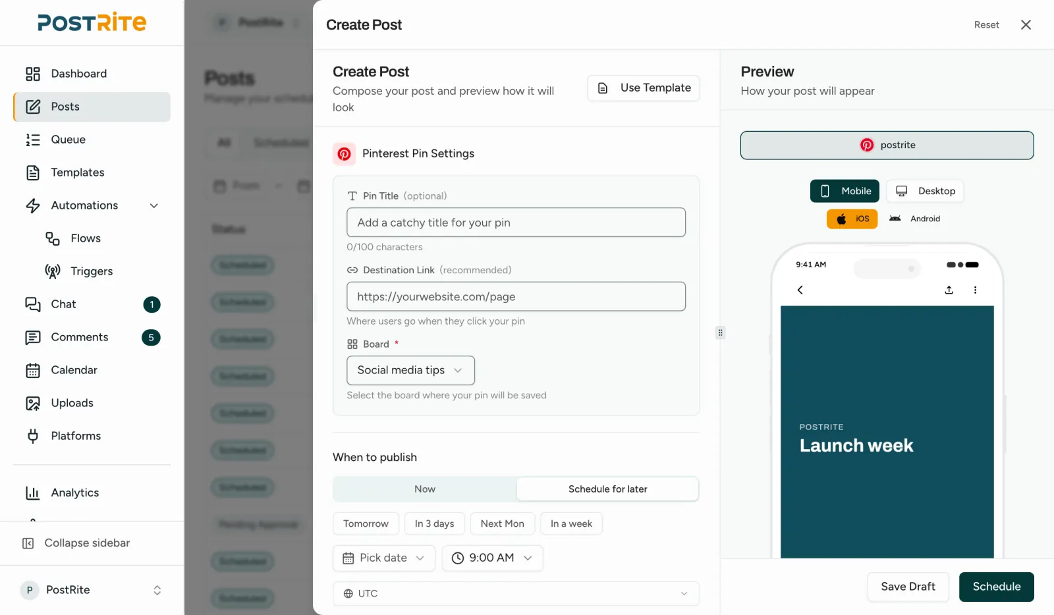
Task: Click the Save Draft button
Action: pyautogui.click(x=908, y=587)
